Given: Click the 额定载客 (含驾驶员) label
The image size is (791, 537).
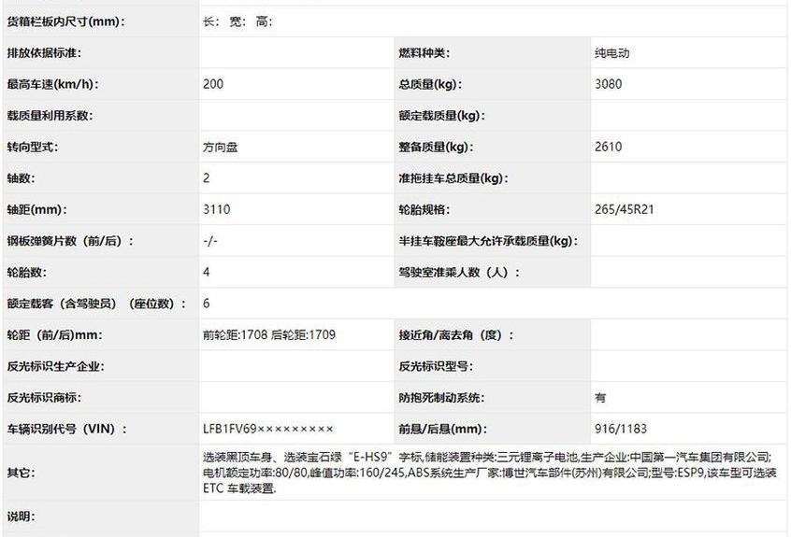Looking at the screenshot, I should pyautogui.click(x=96, y=304).
